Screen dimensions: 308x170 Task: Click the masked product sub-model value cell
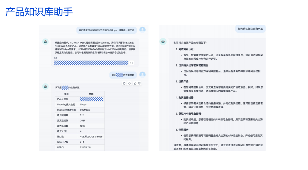[92, 99]
